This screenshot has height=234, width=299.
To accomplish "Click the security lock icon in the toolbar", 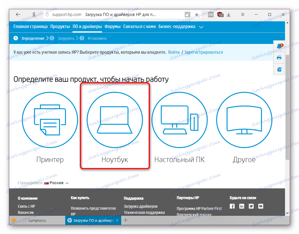I will point(187,14).
